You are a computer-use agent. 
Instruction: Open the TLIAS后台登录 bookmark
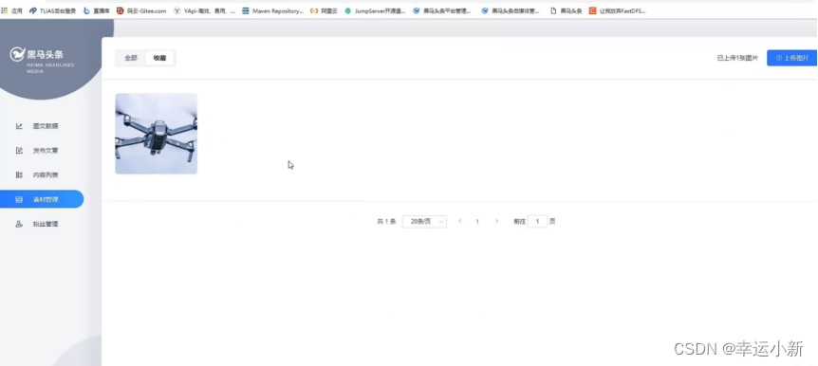pos(53,10)
